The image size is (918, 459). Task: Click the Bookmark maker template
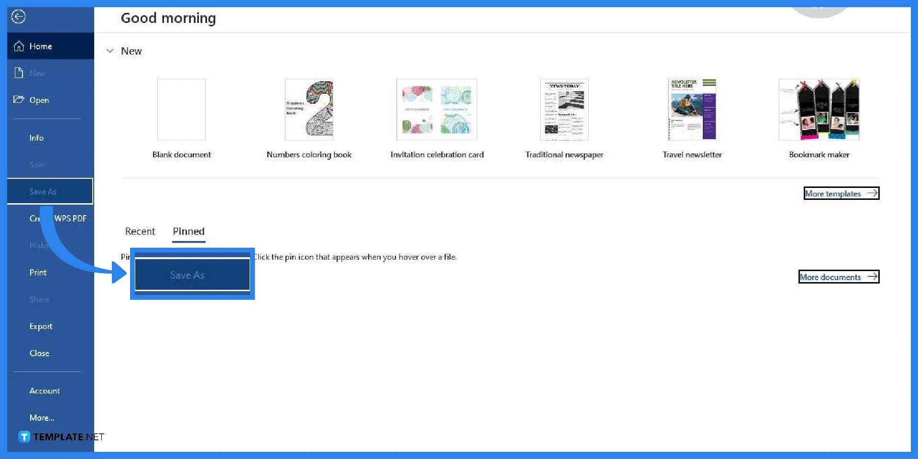pyautogui.click(x=819, y=109)
